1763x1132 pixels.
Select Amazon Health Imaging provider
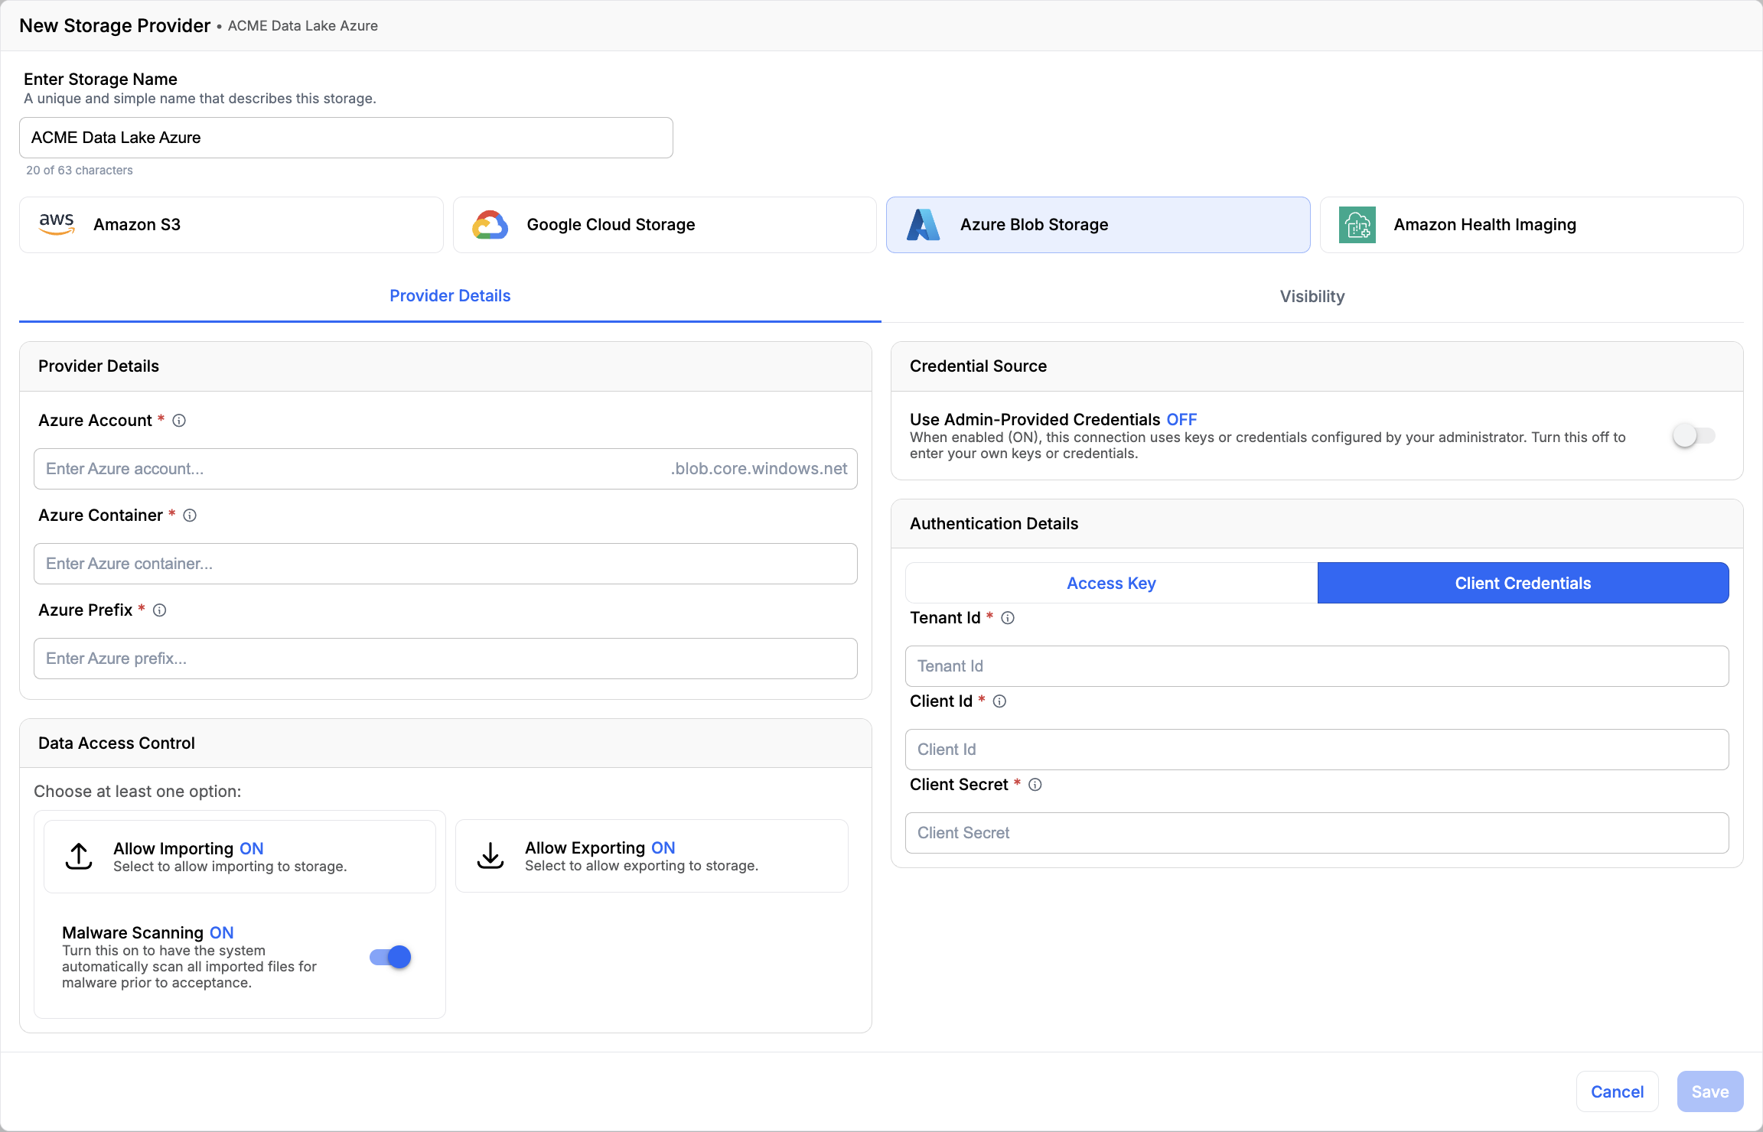click(1532, 225)
